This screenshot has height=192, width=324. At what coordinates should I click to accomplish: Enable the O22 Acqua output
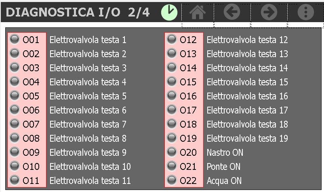tap(172, 180)
